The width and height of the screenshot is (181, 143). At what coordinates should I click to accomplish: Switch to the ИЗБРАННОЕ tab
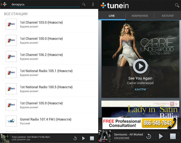(x=140, y=16)
